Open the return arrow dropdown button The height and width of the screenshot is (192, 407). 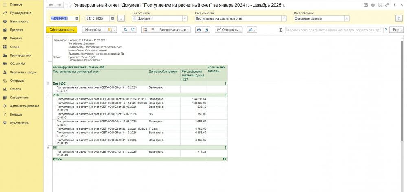tap(252, 30)
